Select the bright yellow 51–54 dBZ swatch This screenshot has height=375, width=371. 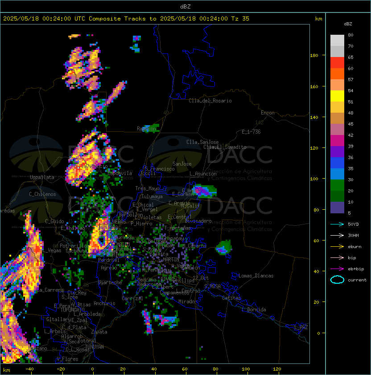click(x=337, y=96)
